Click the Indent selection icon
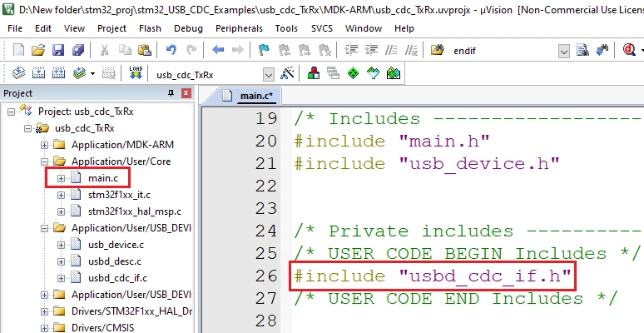Image resolution: width=644 pixels, height=333 pixels. [351, 50]
